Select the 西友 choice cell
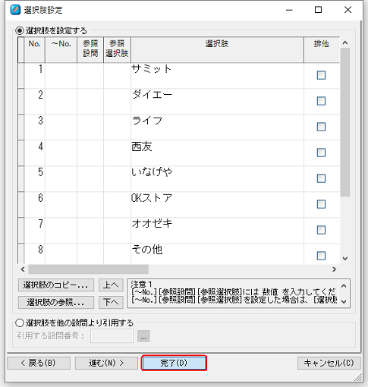This screenshot has height=387, width=368. click(x=217, y=153)
